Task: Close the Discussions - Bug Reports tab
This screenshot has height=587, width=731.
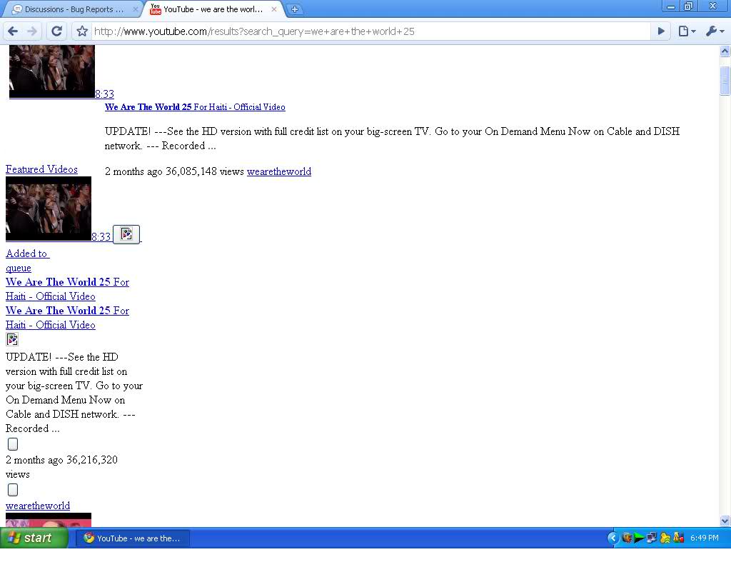Action: (135, 9)
